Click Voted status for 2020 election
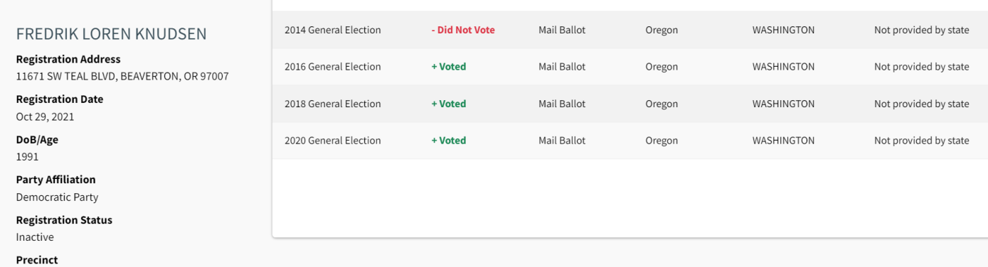Viewport: 988px width, 267px height. pos(449,141)
